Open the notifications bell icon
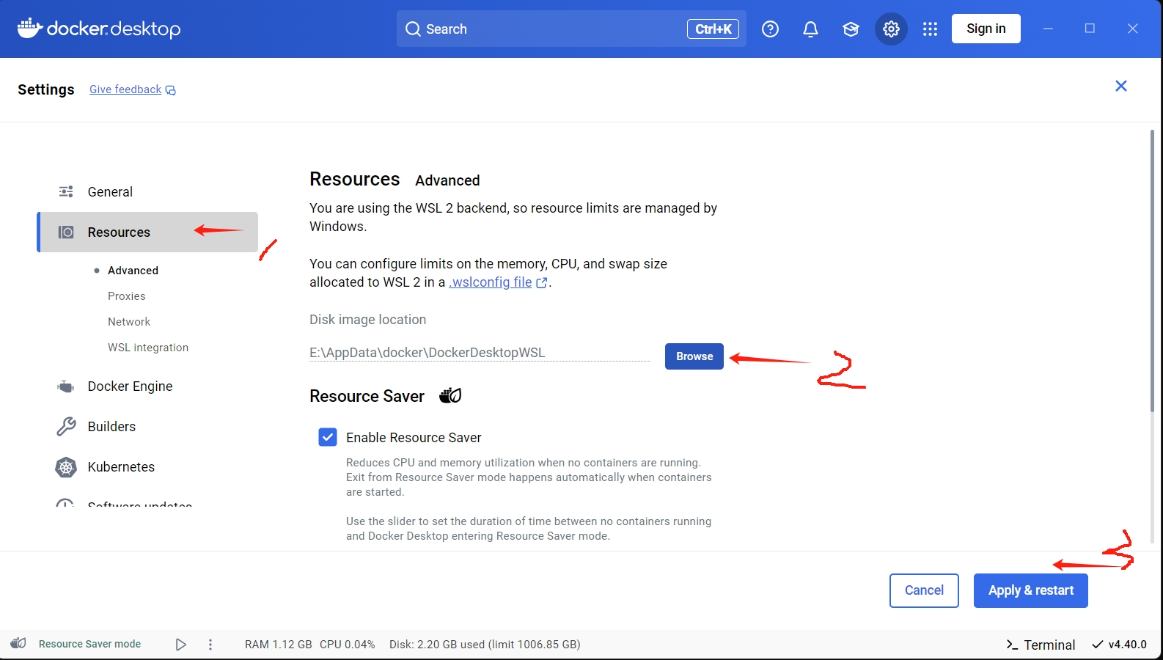The width and height of the screenshot is (1163, 660). coord(810,29)
